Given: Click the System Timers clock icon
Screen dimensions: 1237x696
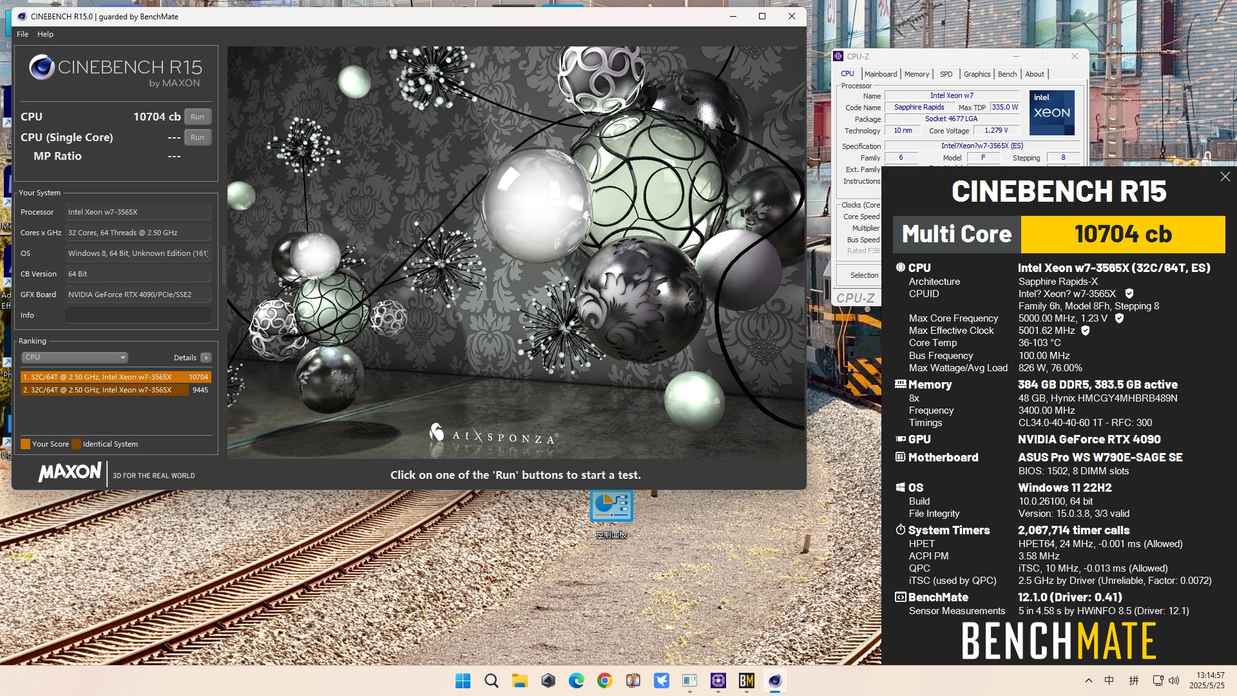Looking at the screenshot, I should 900,530.
